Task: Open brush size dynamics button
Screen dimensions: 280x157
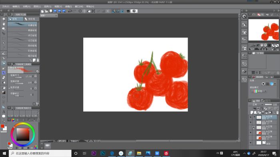Action: click(36, 76)
